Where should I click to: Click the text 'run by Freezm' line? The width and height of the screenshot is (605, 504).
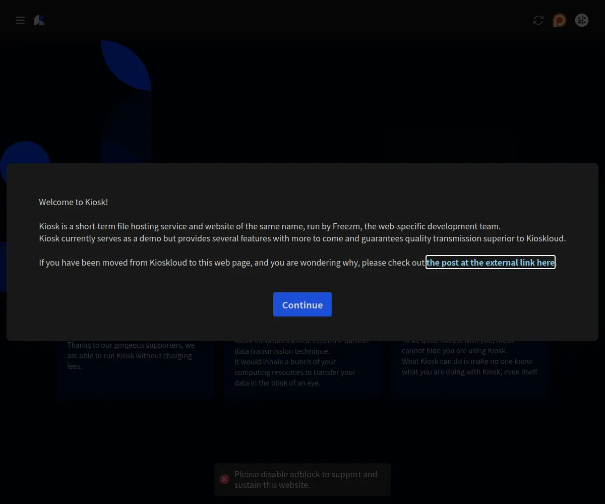(270, 226)
